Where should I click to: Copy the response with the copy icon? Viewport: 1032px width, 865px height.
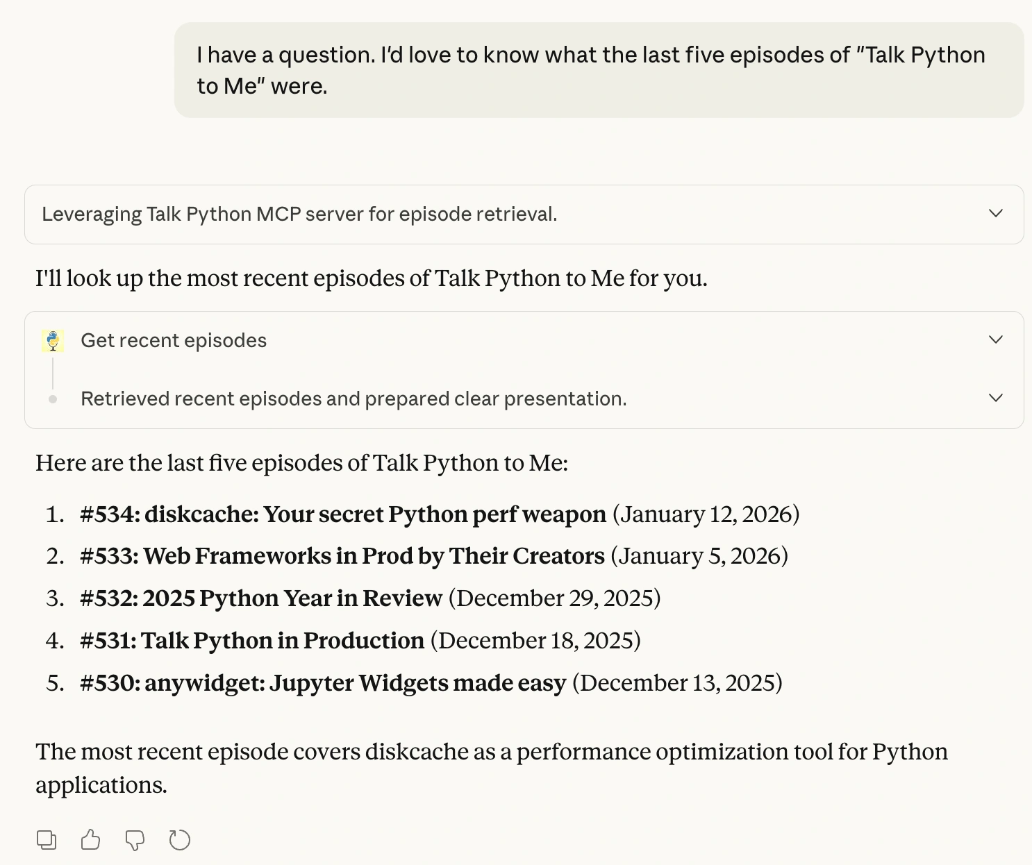click(47, 840)
